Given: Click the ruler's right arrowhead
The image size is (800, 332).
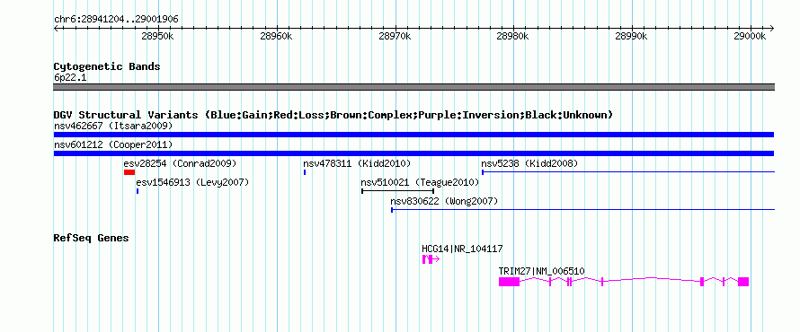Looking at the screenshot, I should [772, 28].
